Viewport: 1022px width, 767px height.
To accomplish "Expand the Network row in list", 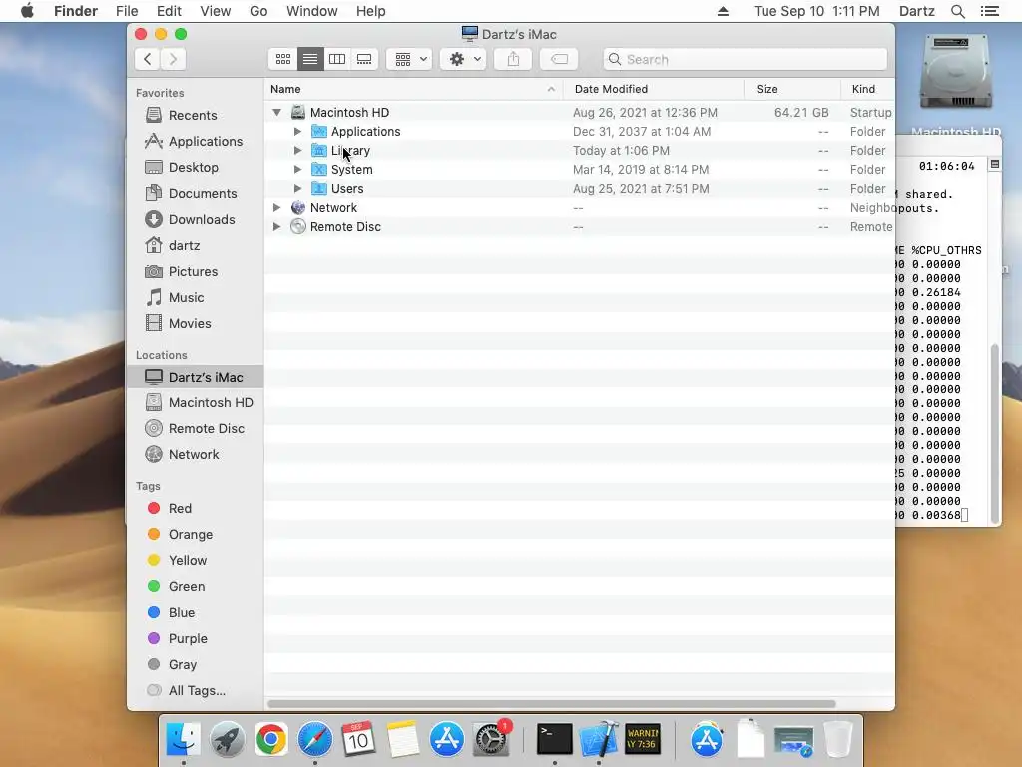I will (x=277, y=207).
